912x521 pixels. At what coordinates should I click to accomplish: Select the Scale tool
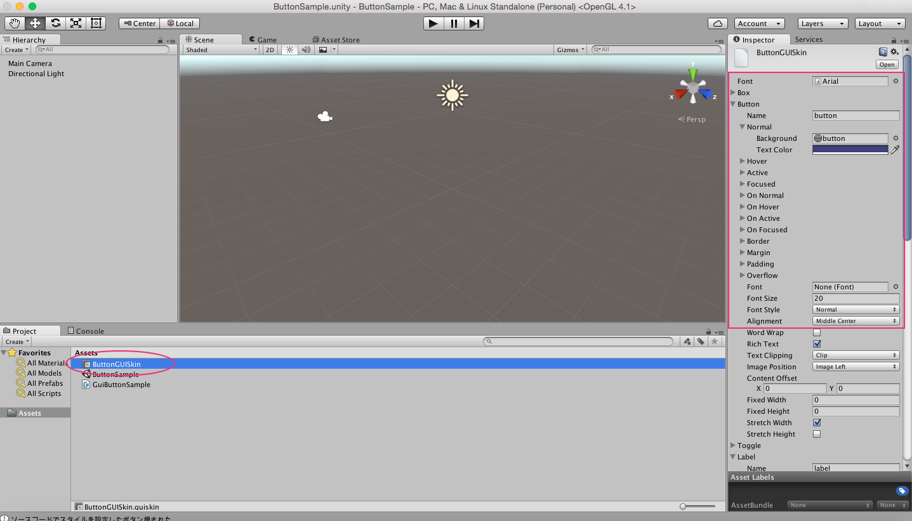coord(76,23)
